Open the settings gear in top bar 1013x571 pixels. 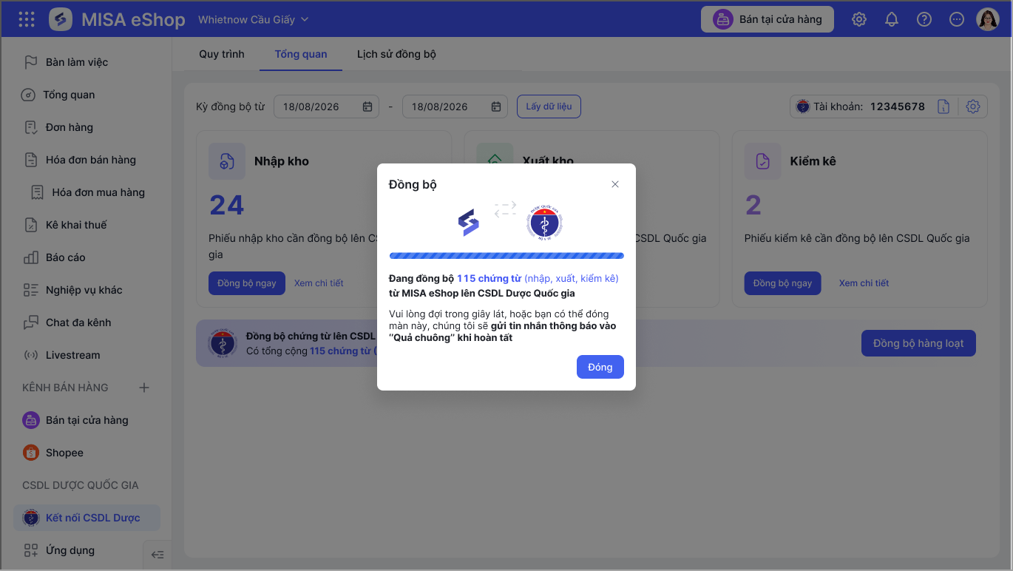click(x=859, y=20)
